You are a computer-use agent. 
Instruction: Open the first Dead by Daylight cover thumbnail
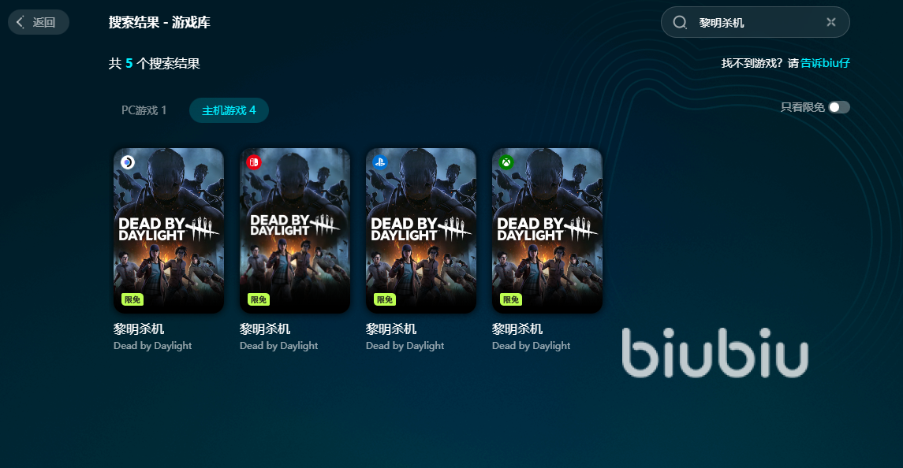pyautogui.click(x=169, y=231)
